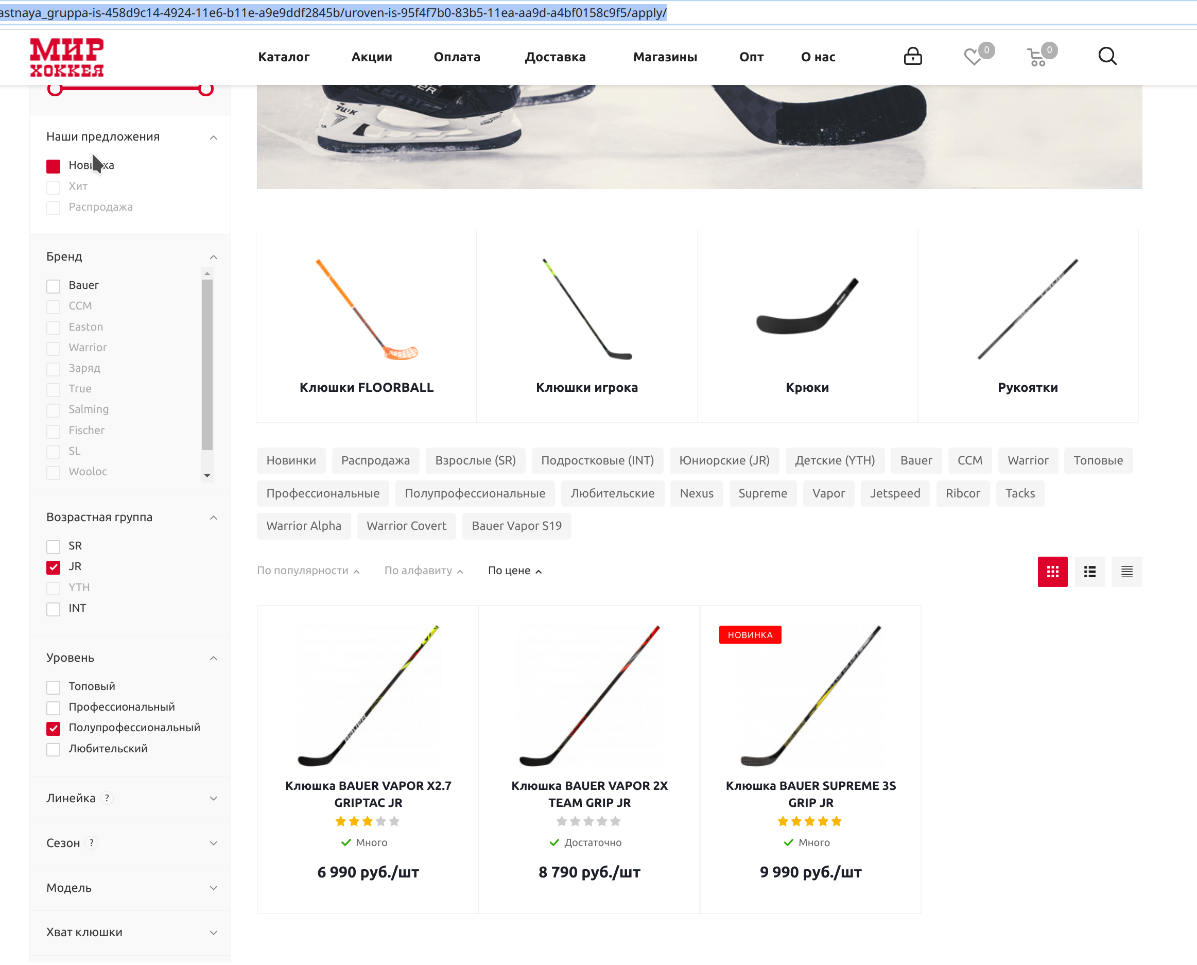
Task: Click the search magnifier icon
Action: pos(1107,56)
